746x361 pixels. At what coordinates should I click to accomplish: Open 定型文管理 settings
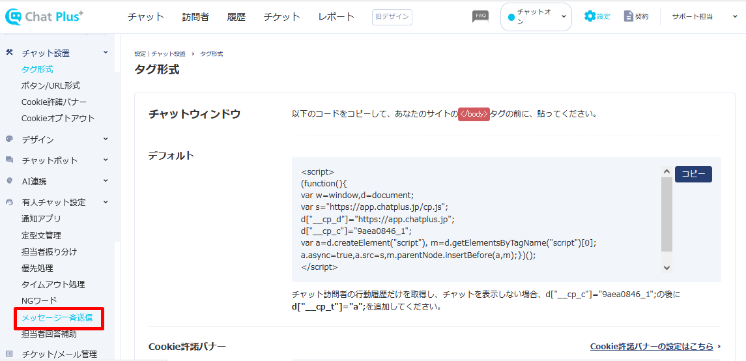41,235
